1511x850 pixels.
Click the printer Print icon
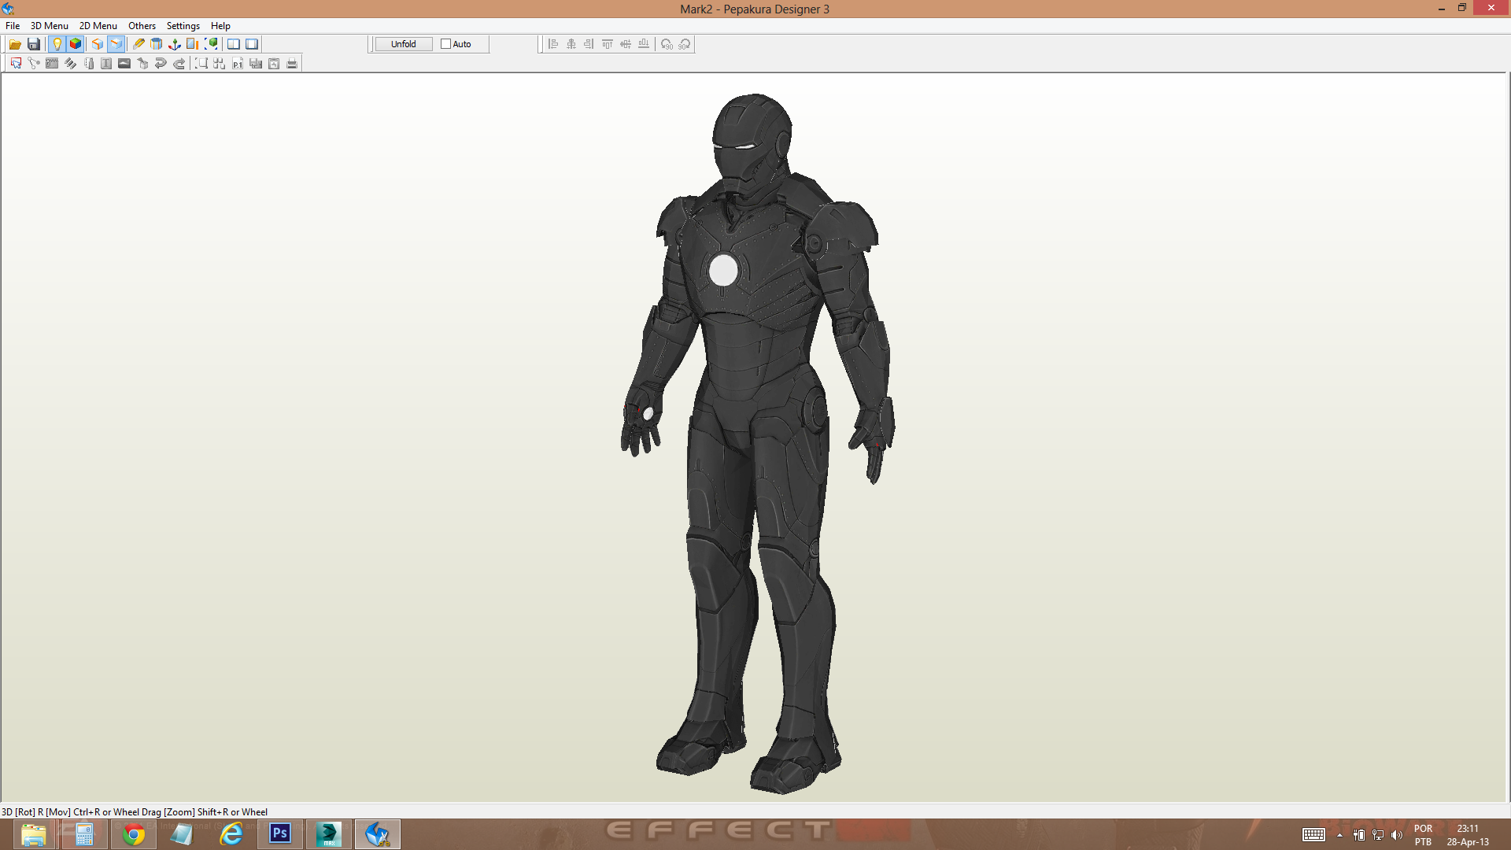click(292, 64)
